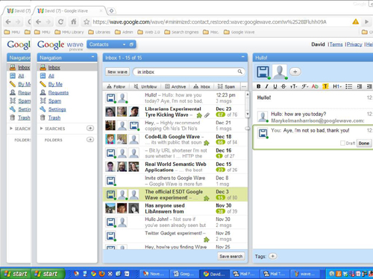Click the search magnifier in the inbox box

click(239, 71)
